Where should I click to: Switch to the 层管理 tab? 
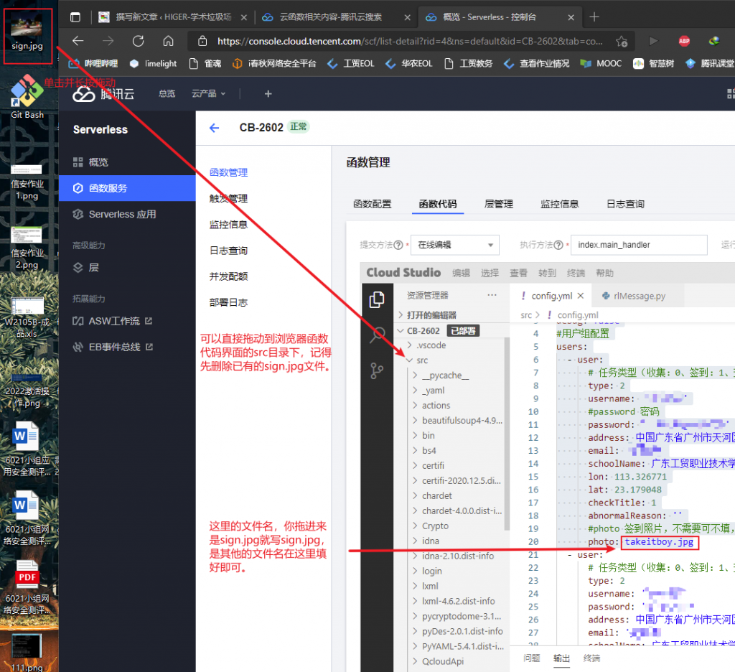[x=499, y=204]
